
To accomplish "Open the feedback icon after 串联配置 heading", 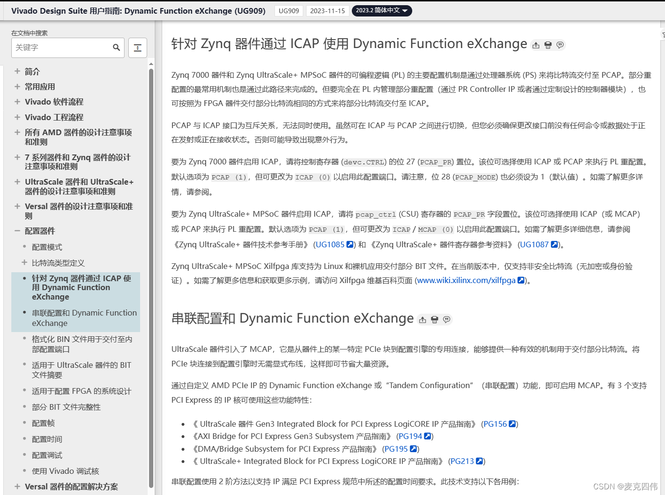I will click(447, 319).
